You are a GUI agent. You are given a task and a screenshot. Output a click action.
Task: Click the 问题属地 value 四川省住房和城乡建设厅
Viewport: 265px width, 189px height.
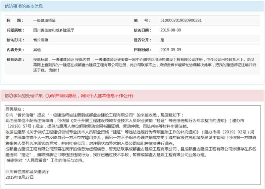tap(53, 30)
